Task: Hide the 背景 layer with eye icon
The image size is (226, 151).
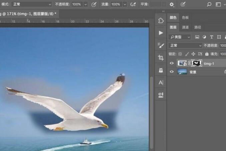Action: coord(172,71)
